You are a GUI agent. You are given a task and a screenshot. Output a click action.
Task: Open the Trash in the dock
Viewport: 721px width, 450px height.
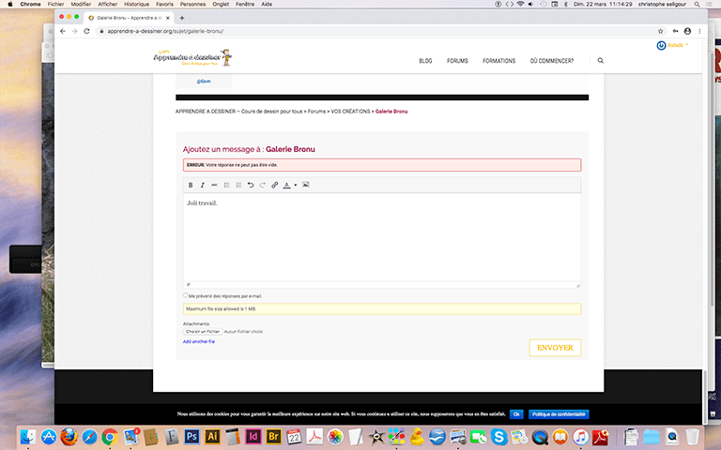click(692, 437)
